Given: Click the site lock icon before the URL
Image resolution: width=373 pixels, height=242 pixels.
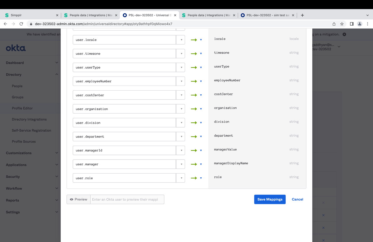Looking at the screenshot, I should click(x=31, y=24).
